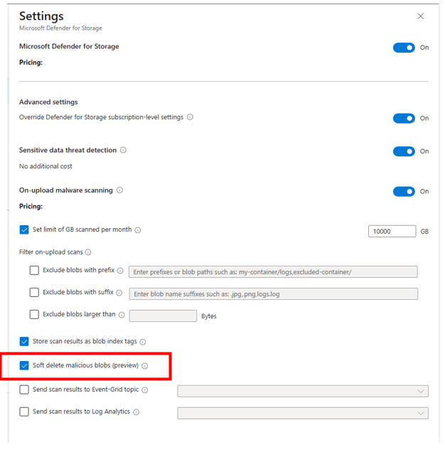Click info icon beside blob index tags option

click(143, 342)
